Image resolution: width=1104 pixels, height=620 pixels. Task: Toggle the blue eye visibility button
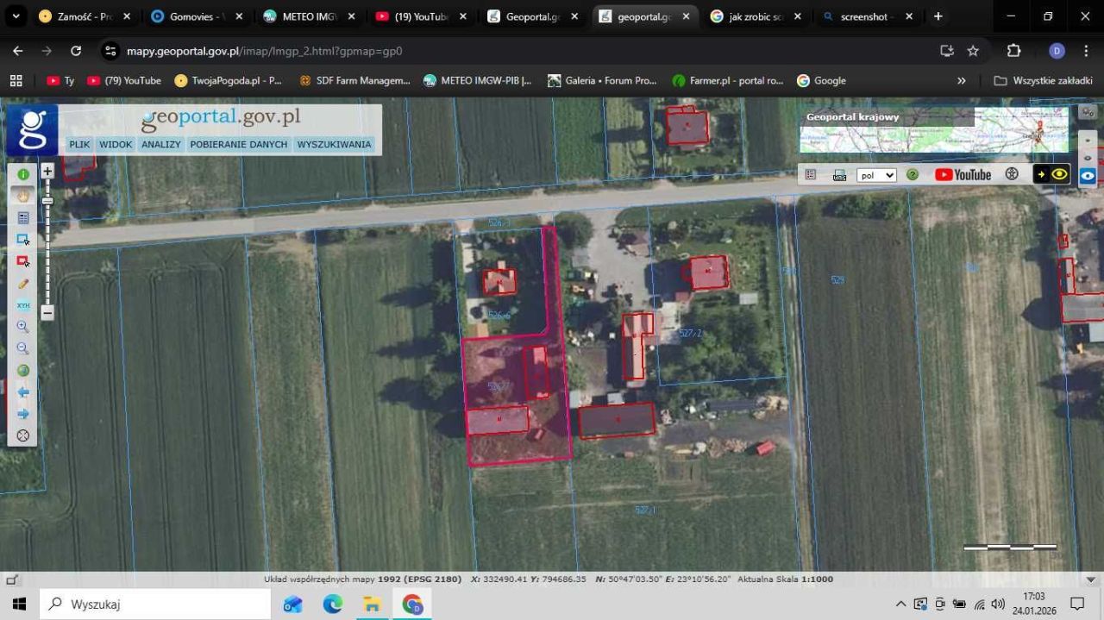coord(1088,175)
